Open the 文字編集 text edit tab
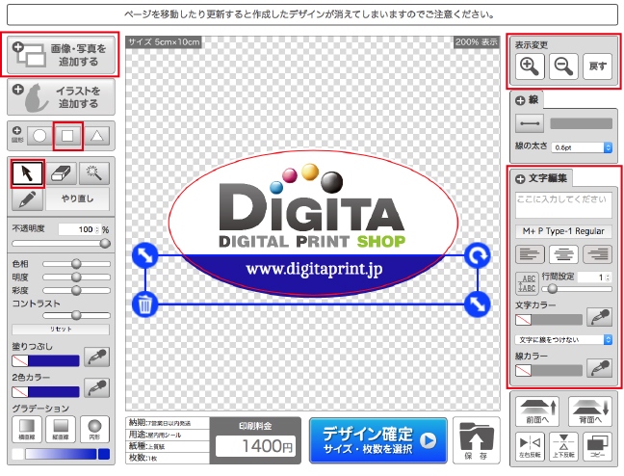The width and height of the screenshot is (624, 476). point(541,178)
